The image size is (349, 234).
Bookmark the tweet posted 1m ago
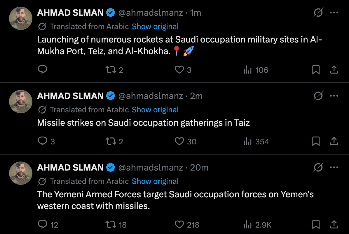click(x=316, y=70)
